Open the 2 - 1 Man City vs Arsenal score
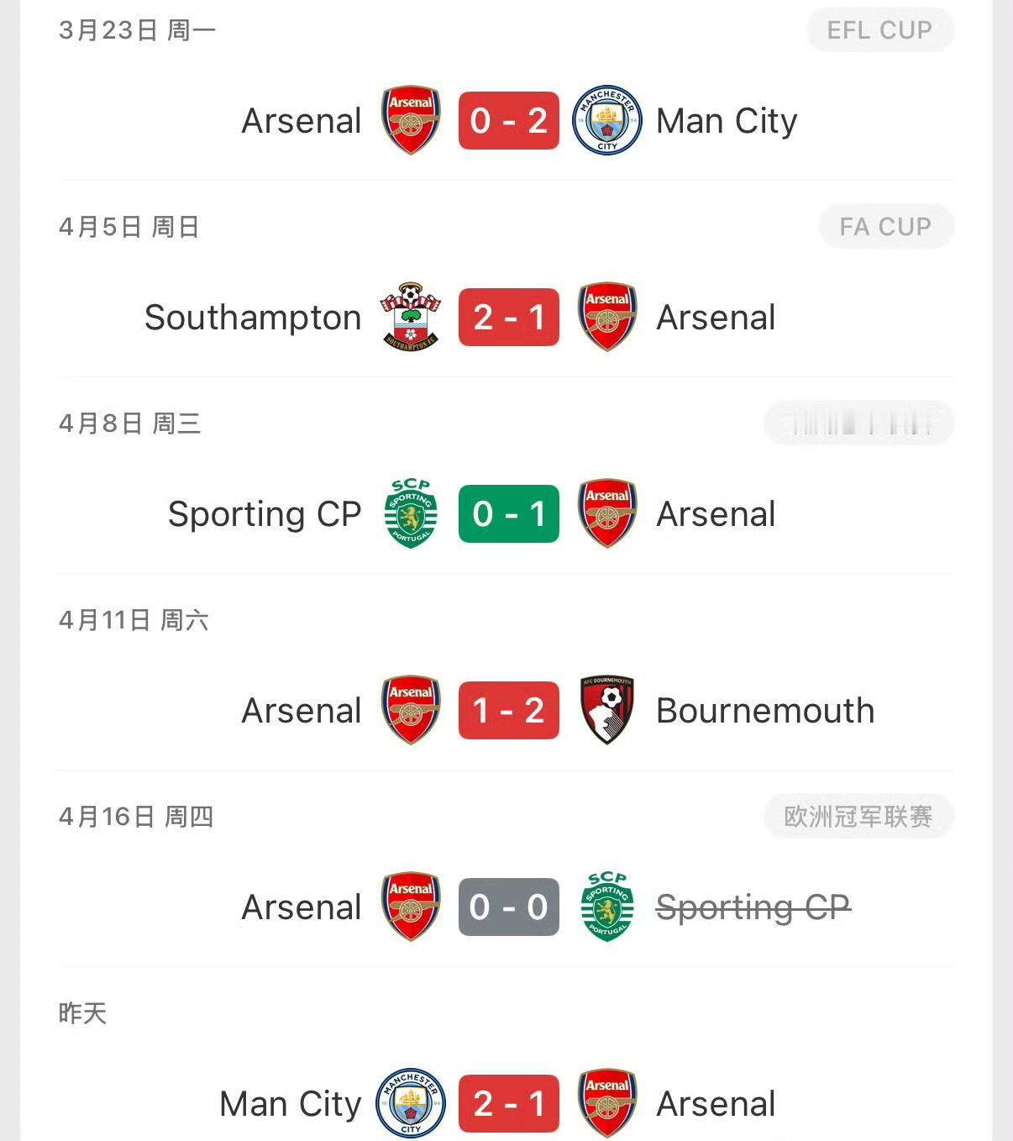Viewport: 1013px width, 1141px height. [x=508, y=1103]
